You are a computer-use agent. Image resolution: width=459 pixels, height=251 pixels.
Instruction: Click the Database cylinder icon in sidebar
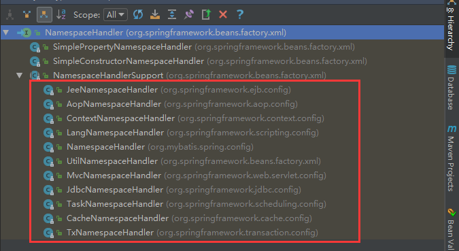point(452,69)
